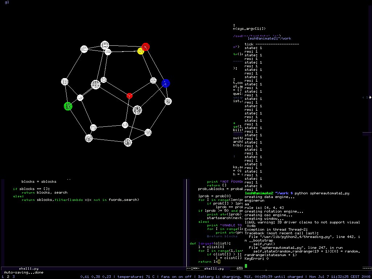Viewport: 372px width, 279px height.
Task: Click the 'lprob = prob[0]' line
Action: (x=214, y=196)
